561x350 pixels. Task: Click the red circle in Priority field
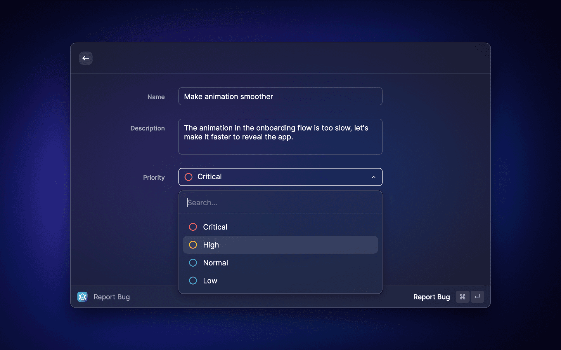click(x=188, y=177)
